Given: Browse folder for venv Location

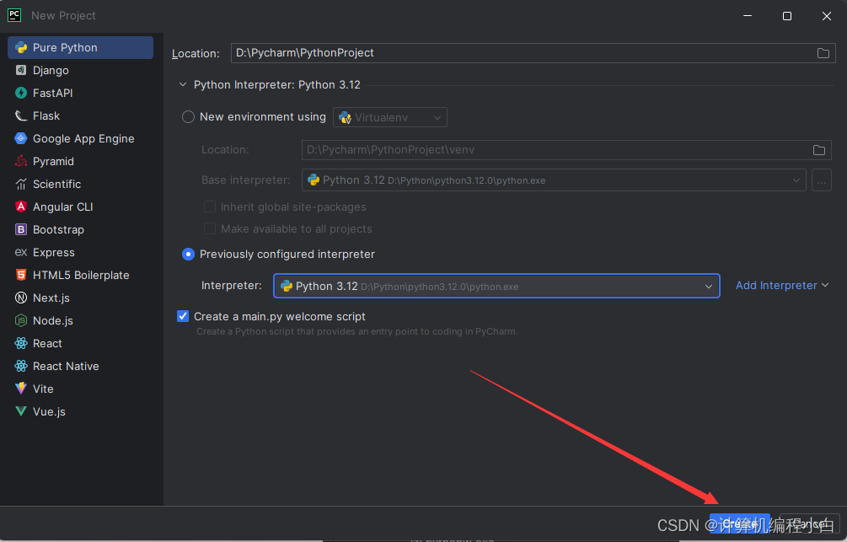Looking at the screenshot, I should coord(819,150).
